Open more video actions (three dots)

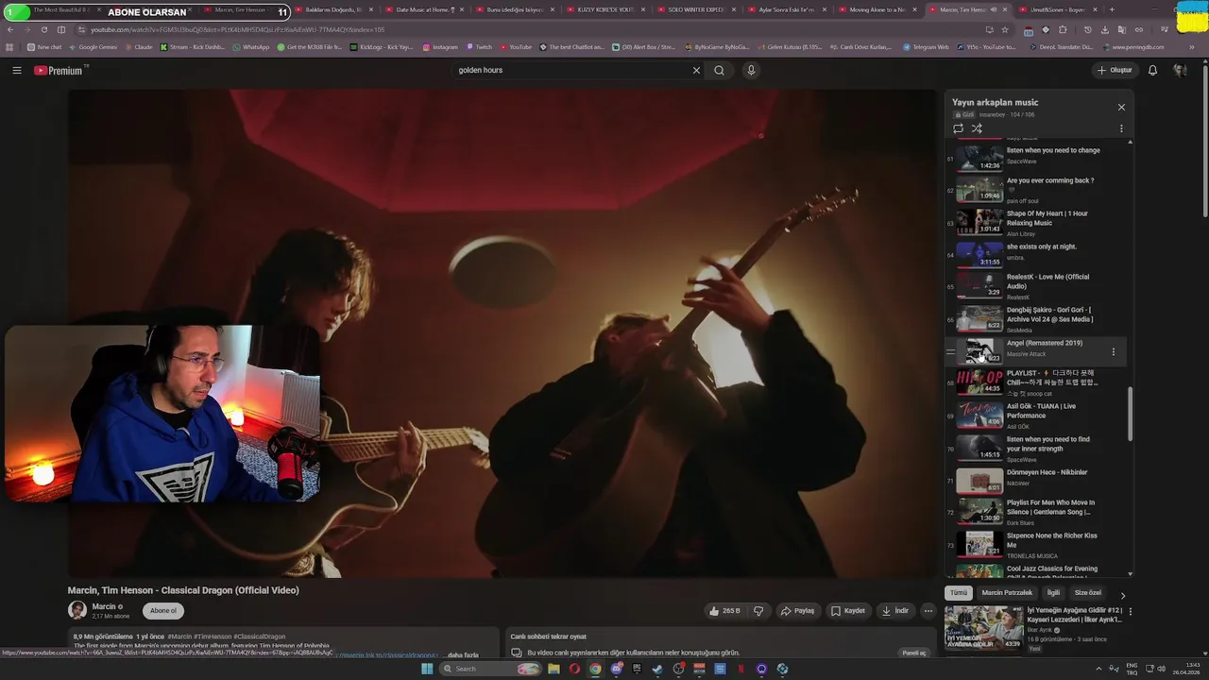click(928, 611)
